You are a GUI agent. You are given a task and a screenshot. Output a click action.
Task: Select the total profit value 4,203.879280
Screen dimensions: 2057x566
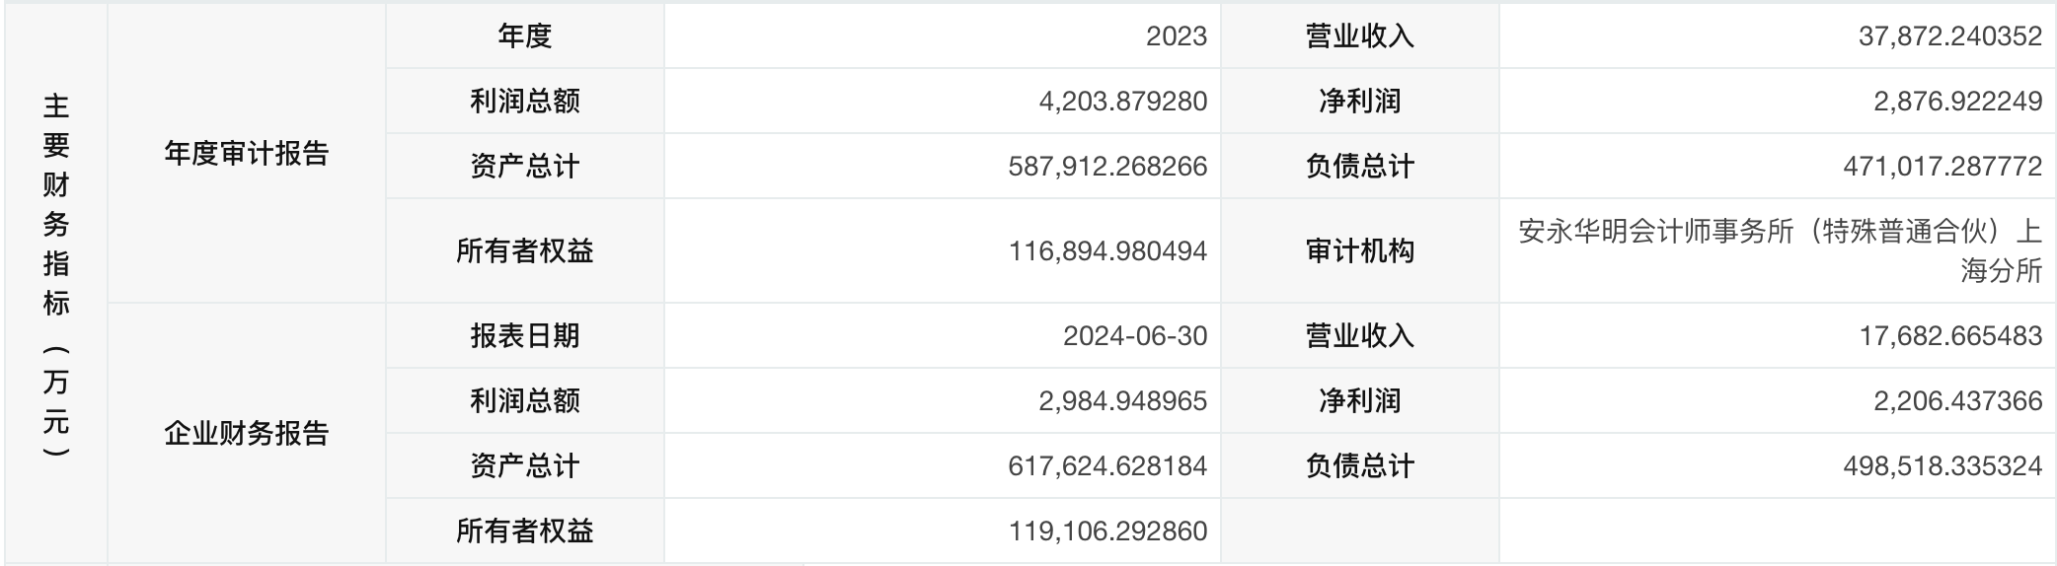point(1122,102)
